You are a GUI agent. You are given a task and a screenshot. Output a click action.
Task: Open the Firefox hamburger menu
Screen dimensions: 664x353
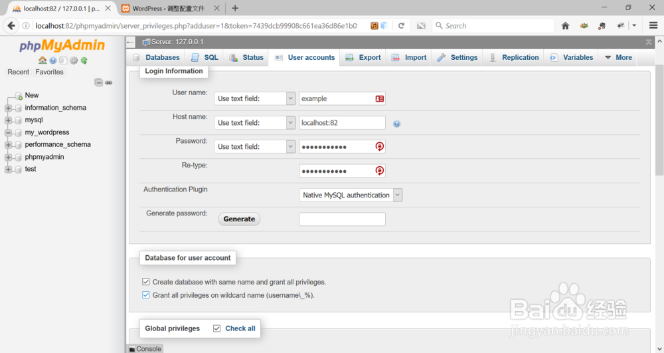(x=653, y=26)
